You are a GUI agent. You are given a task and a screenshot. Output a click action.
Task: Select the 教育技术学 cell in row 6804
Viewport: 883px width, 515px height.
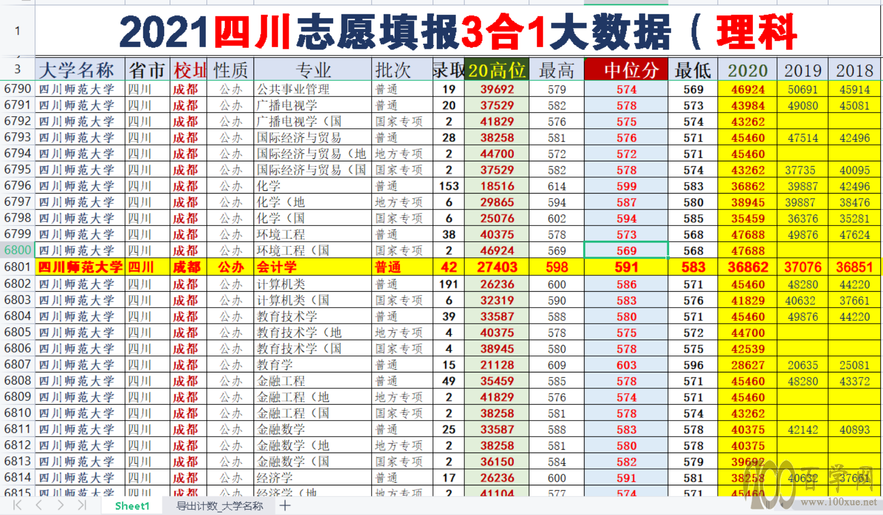(313, 316)
